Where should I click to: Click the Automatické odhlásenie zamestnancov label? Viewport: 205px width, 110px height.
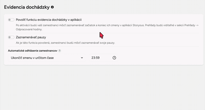[32, 51]
